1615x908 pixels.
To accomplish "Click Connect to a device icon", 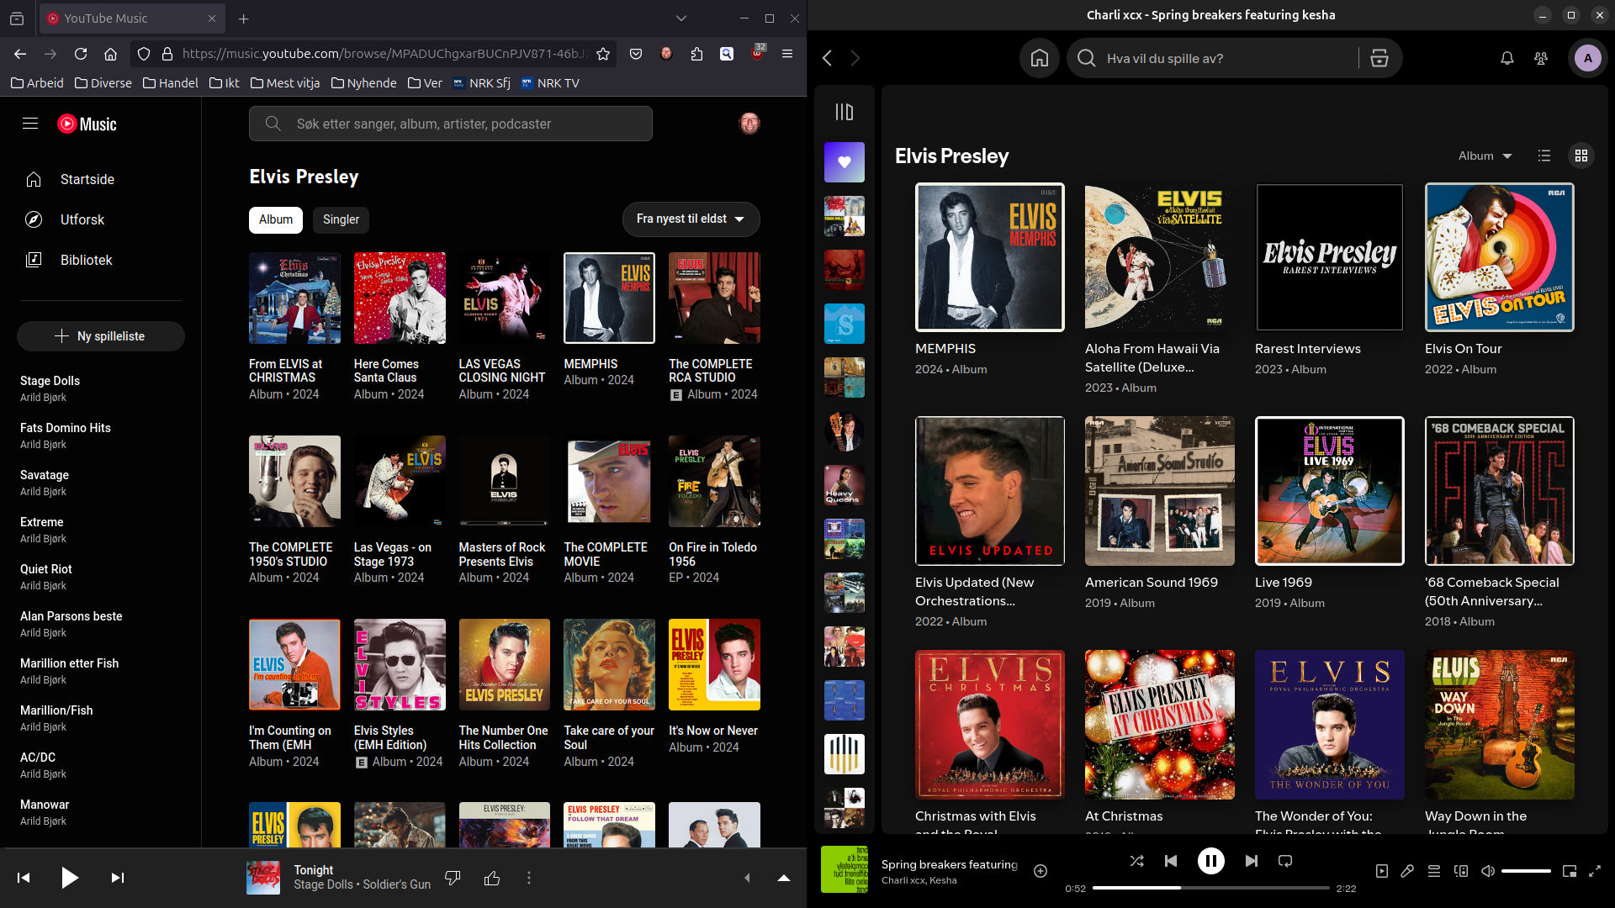I will tap(1461, 872).
